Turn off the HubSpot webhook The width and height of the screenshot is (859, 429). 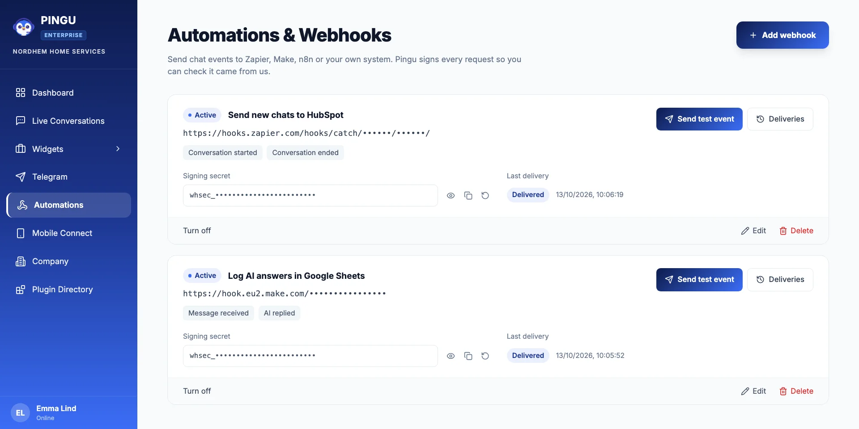tap(197, 231)
